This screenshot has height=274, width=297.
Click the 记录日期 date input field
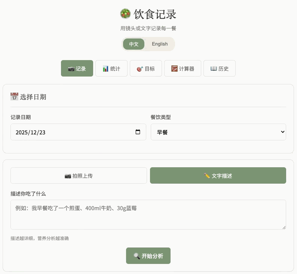71,132
